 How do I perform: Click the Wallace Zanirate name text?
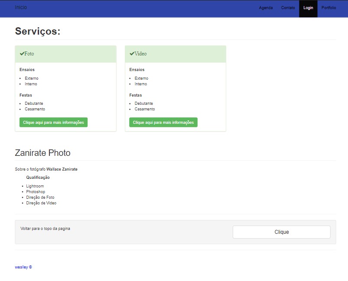pos(62,169)
